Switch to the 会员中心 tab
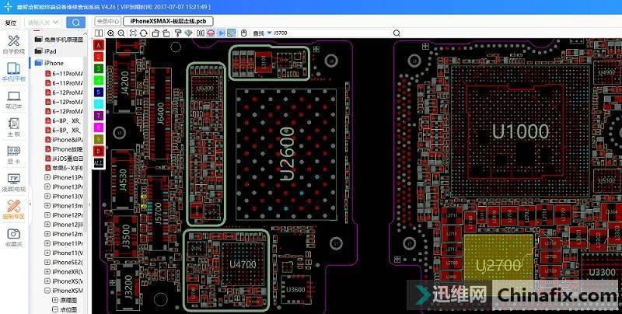This screenshot has height=314, width=622. tap(108, 21)
